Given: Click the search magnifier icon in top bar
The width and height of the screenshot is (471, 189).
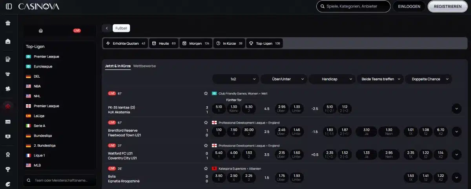Looking at the screenshot, I should pos(322,6).
